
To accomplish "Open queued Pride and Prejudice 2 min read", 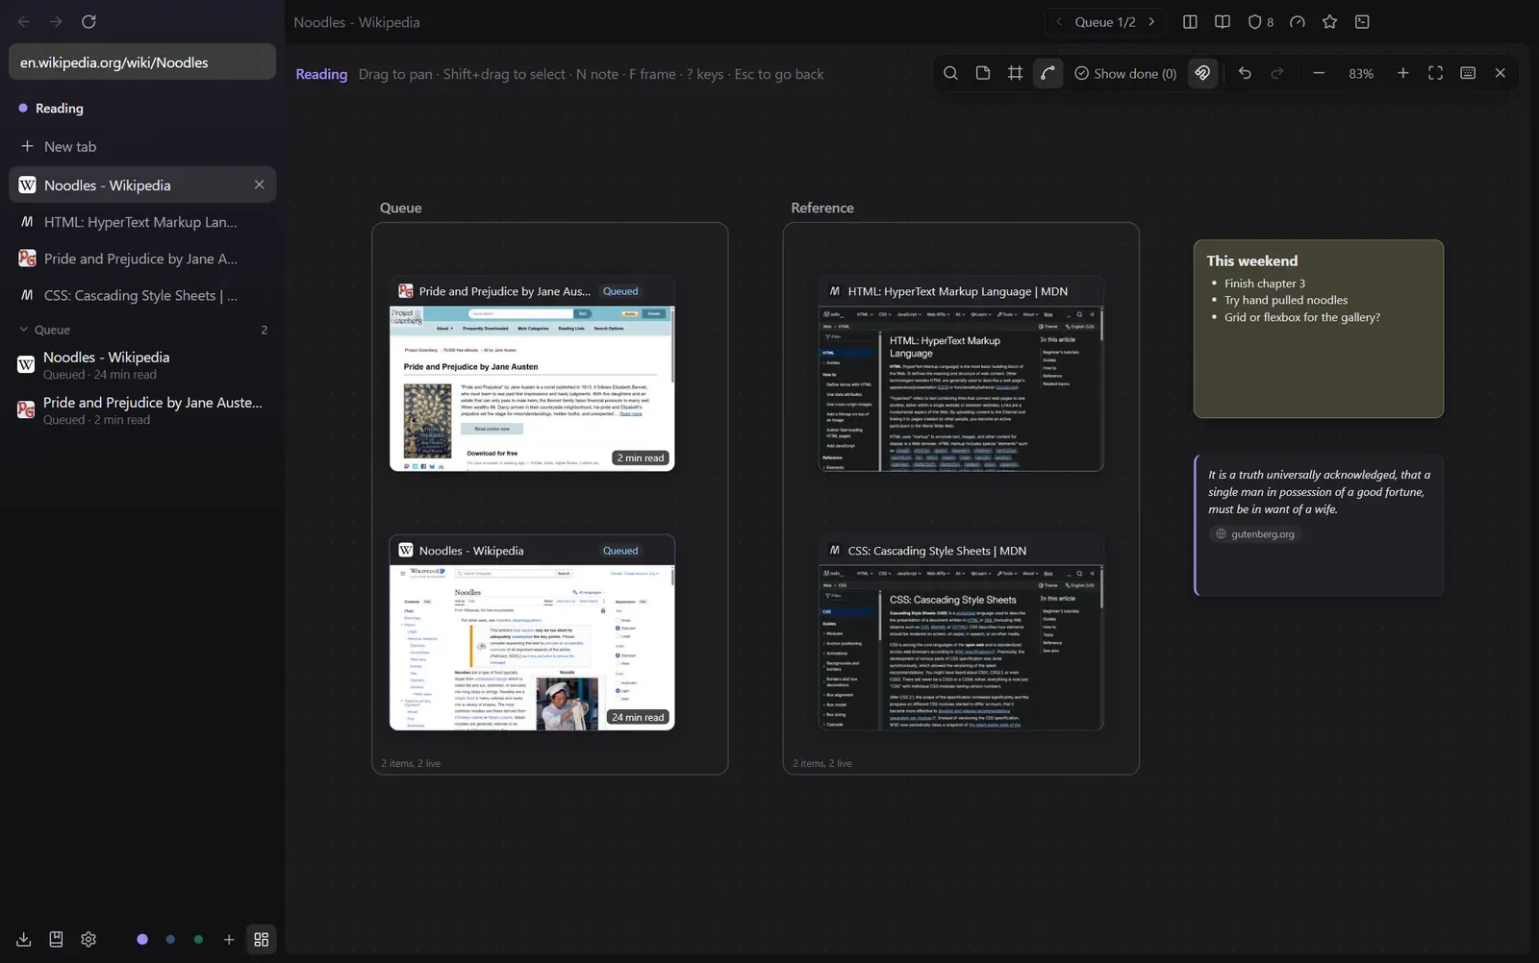I will tap(142, 410).
